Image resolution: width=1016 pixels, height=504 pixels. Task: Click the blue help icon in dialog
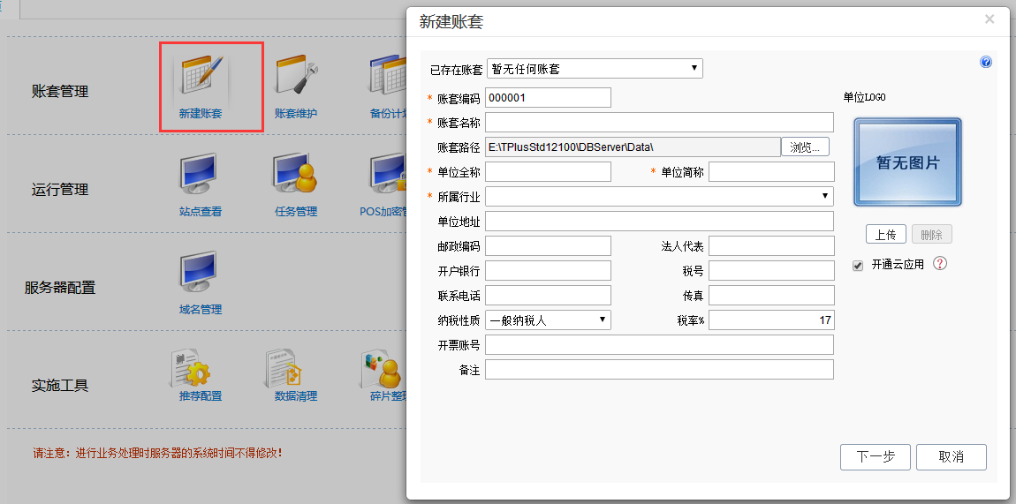(986, 63)
